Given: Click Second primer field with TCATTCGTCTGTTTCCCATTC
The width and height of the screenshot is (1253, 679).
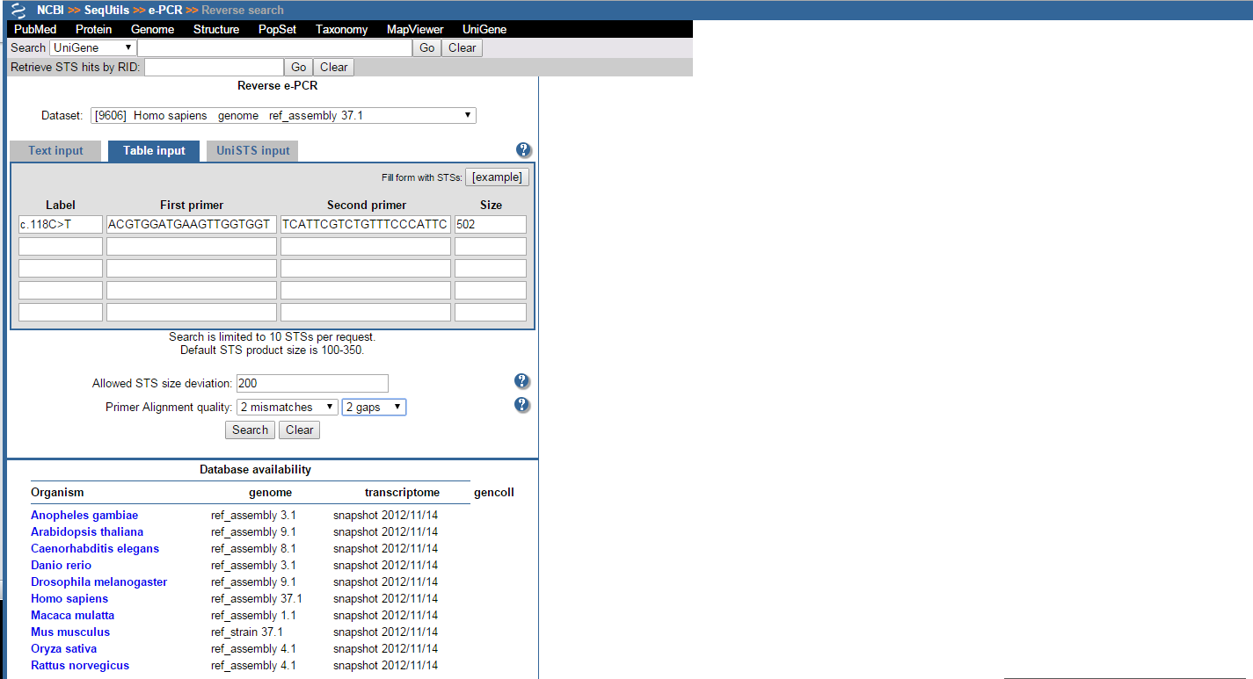Looking at the screenshot, I should [366, 225].
